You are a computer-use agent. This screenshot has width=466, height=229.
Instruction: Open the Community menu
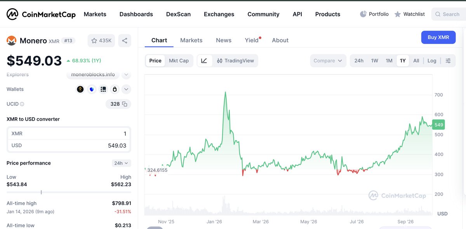[264, 14]
